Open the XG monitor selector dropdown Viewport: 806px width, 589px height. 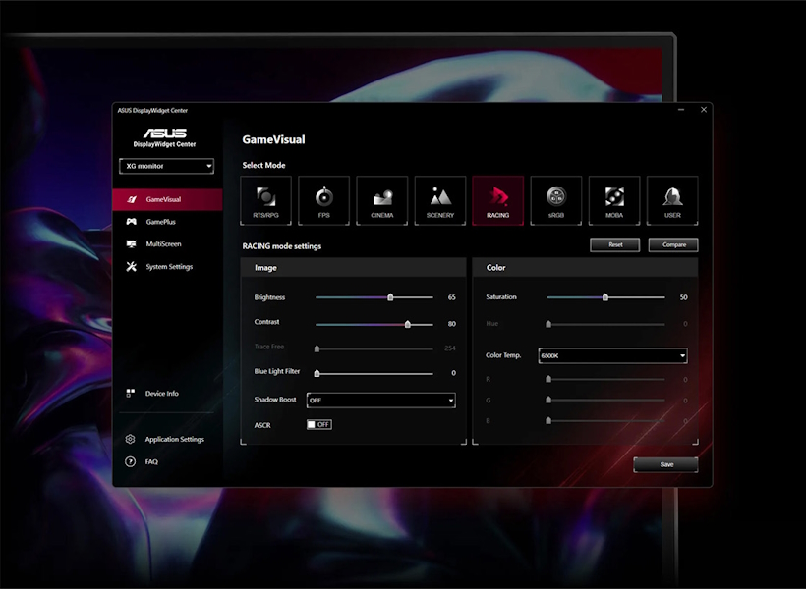click(x=165, y=167)
